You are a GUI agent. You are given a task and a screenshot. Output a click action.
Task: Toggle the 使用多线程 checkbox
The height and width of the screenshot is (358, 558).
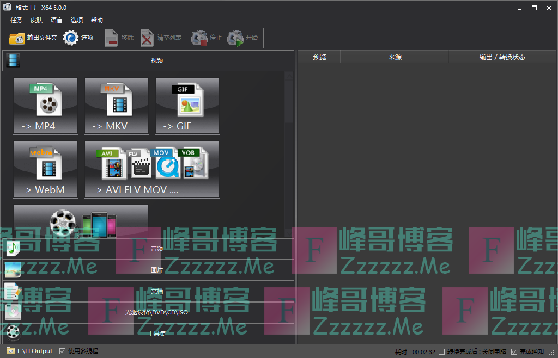click(x=62, y=351)
